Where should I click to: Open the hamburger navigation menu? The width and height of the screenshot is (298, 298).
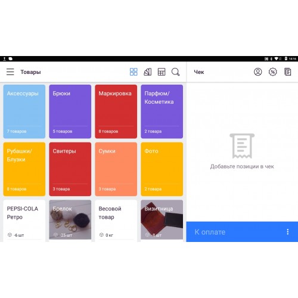[10, 72]
